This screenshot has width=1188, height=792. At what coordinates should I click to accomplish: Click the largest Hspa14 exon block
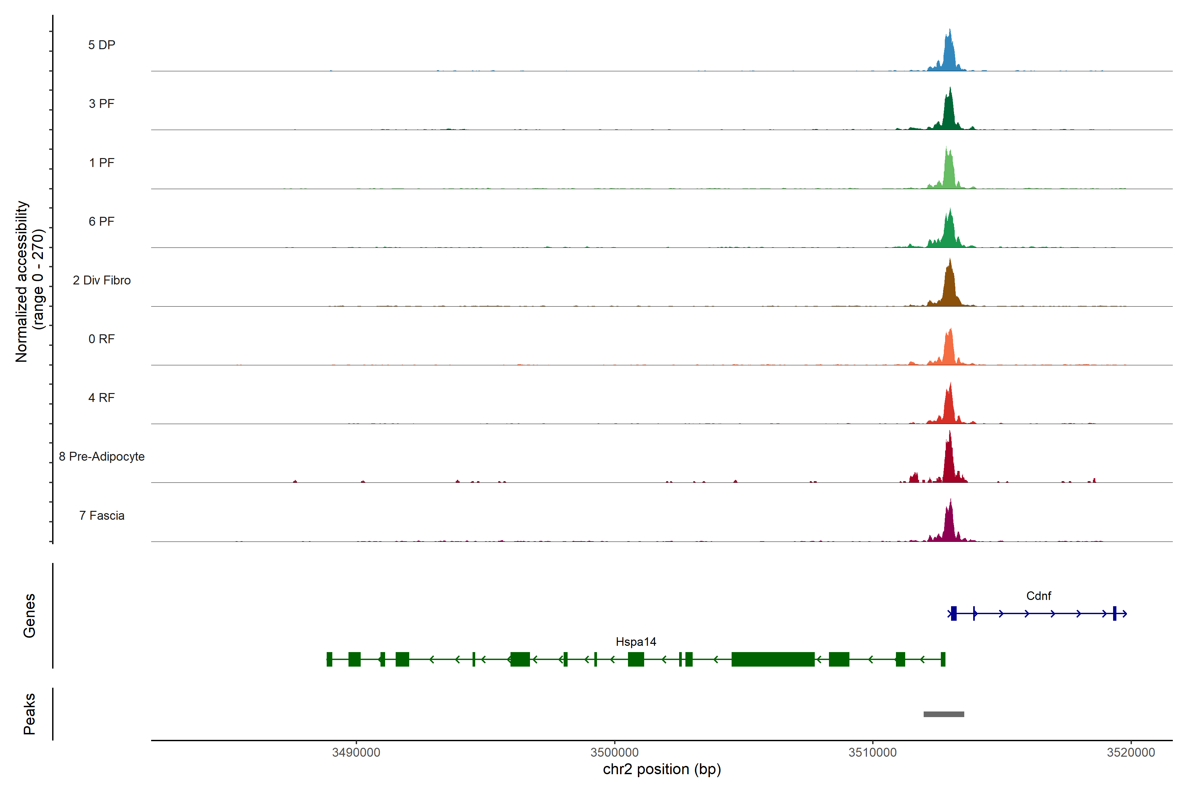[773, 659]
